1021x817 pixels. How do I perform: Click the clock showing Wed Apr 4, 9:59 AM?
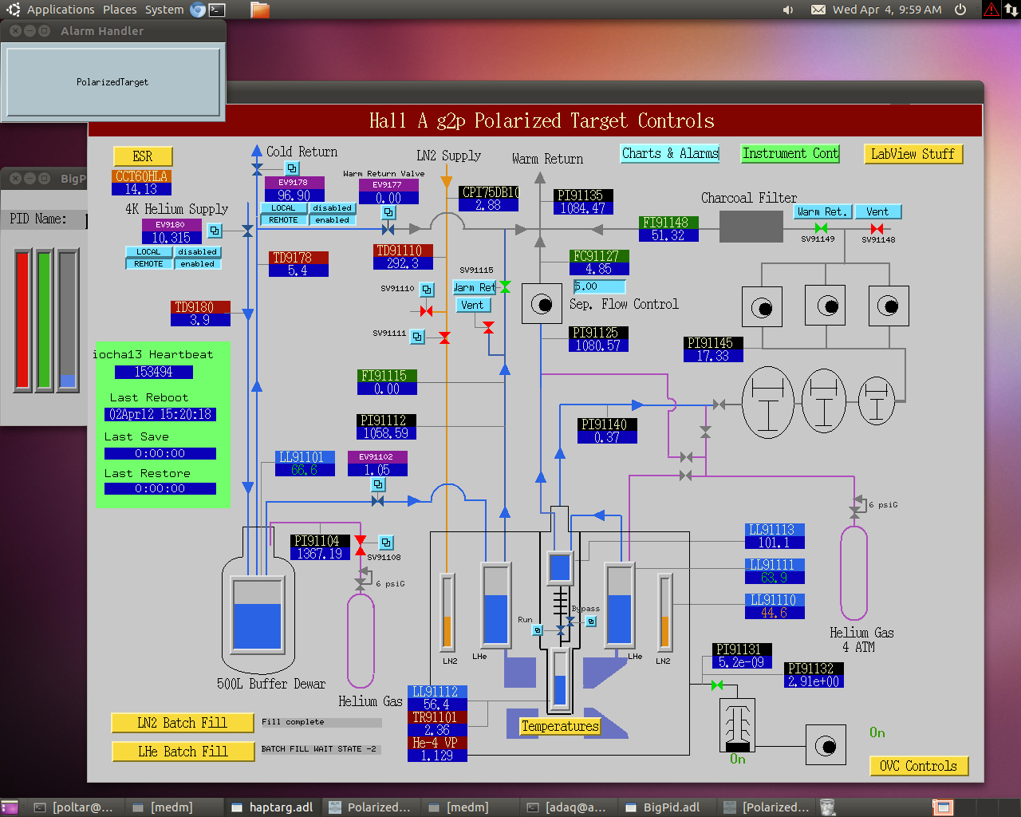887,10
